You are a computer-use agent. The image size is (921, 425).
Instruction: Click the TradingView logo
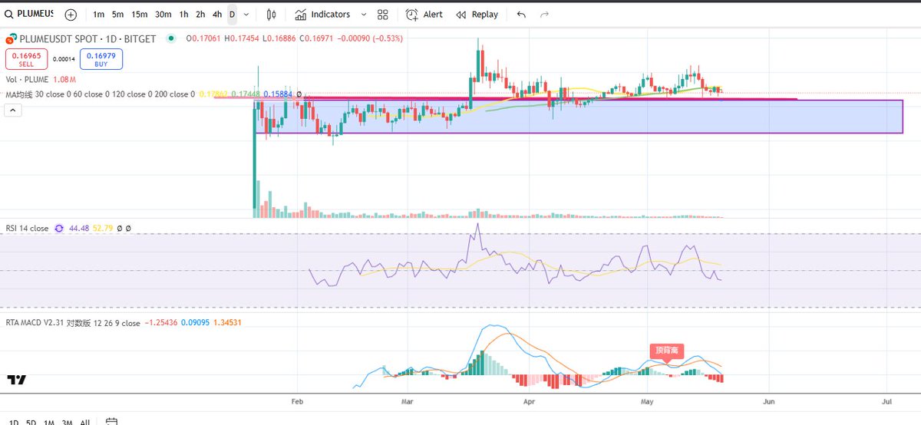(x=17, y=380)
